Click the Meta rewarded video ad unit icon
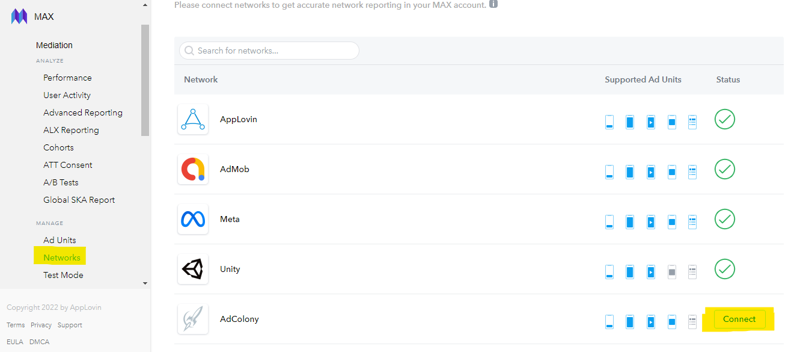803x352 pixels. (x=650, y=222)
